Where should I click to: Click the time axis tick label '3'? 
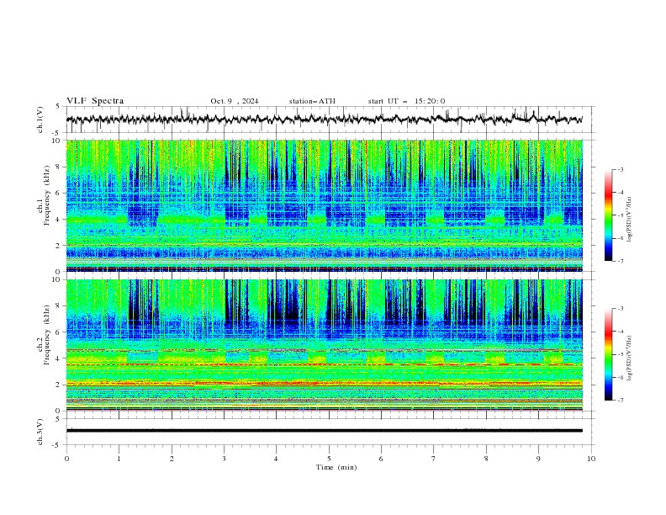pyautogui.click(x=224, y=459)
